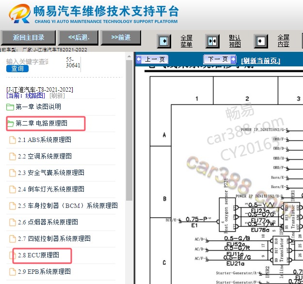Collapse 第二章 电路原理图 chapter
The height and width of the screenshot is (284, 303).
42,123
